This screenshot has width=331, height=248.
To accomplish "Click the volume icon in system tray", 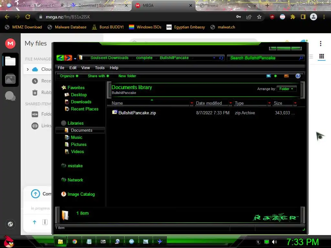I will pyautogui.click(x=274, y=242).
